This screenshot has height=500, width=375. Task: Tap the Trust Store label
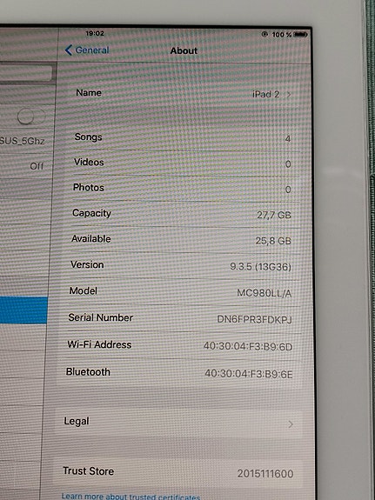pyautogui.click(x=89, y=471)
